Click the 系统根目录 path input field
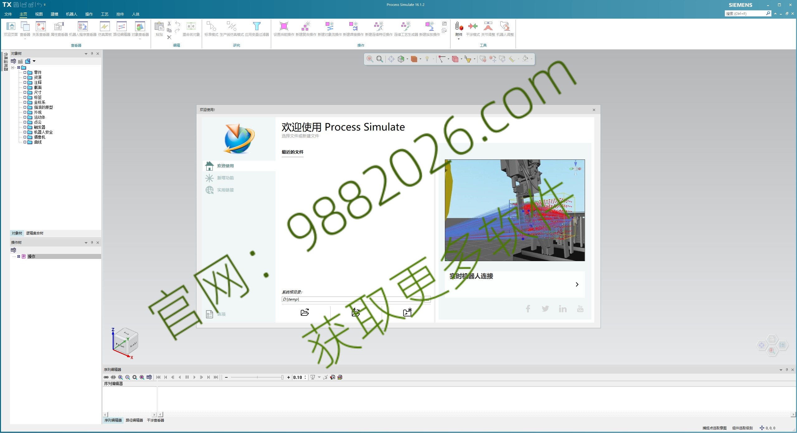Viewport: 797px width, 433px height. pos(351,299)
